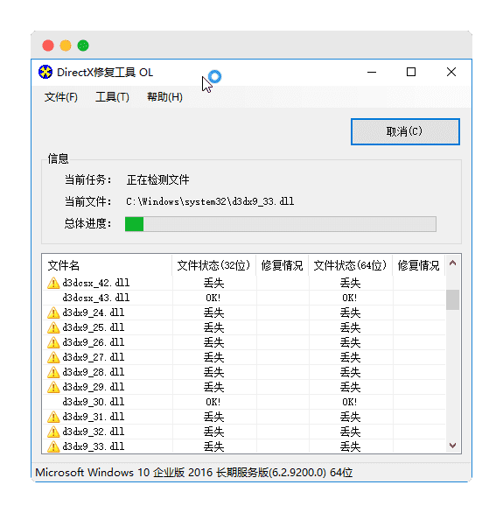This screenshot has width=503, height=513.
Task: Click 修复情况 header after 64位 column
Action: tap(419, 265)
